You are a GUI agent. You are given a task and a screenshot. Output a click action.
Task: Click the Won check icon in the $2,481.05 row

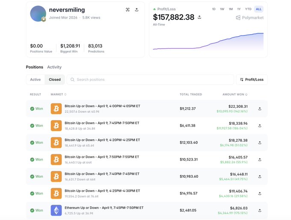tap(32, 210)
